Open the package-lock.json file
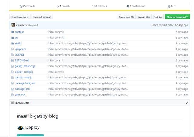194x137 pixels. (x=25, y=83)
